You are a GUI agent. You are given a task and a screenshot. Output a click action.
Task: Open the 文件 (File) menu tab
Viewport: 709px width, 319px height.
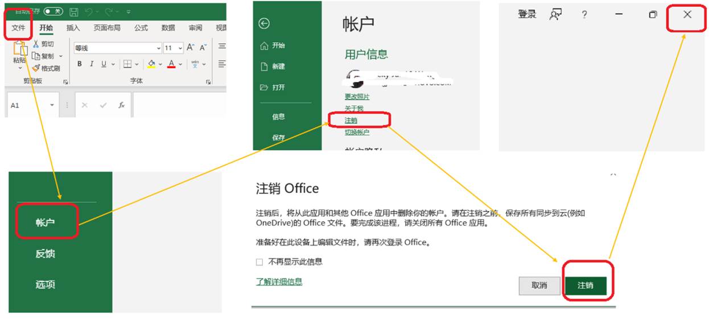(19, 28)
